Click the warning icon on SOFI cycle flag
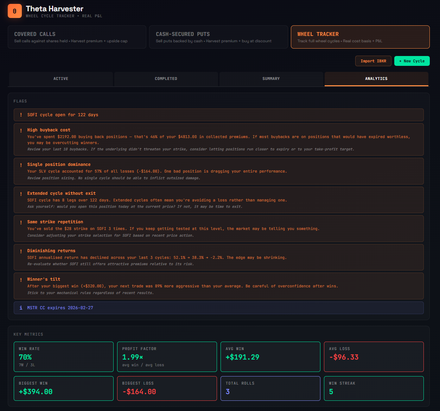Viewport: 440px width, 411px height. pos(21,115)
